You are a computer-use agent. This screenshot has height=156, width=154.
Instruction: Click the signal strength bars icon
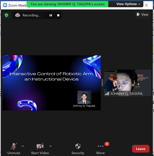107,94
